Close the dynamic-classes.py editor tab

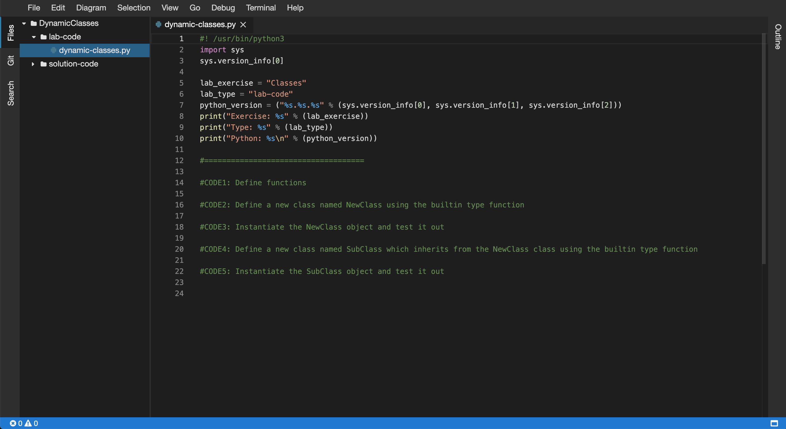pos(243,24)
